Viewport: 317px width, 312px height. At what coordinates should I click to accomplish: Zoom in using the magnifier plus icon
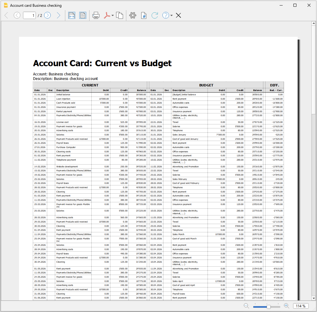coord(286,306)
